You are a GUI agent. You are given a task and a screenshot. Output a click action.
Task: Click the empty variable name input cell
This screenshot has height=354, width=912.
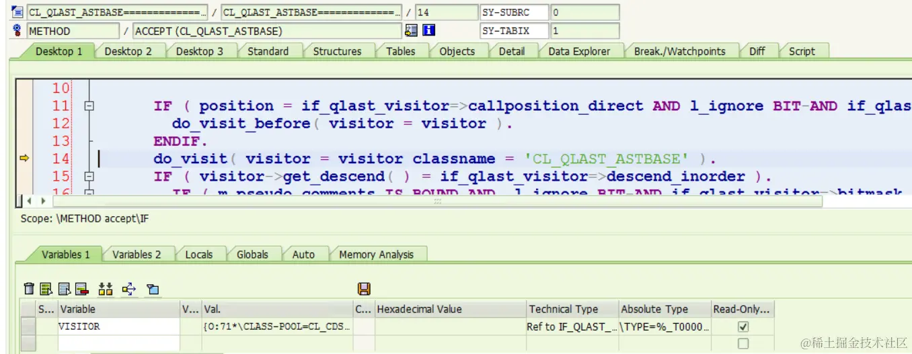(x=118, y=343)
